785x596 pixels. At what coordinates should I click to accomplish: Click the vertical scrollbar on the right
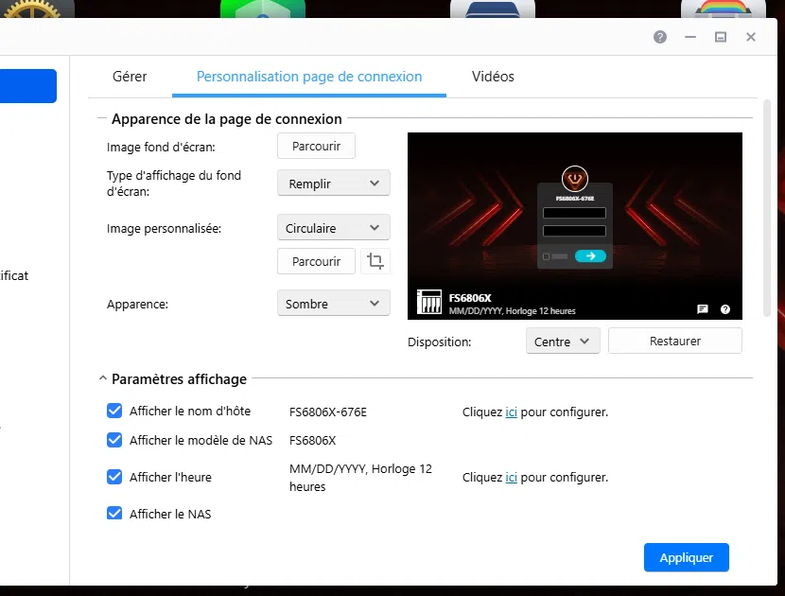pos(766,208)
